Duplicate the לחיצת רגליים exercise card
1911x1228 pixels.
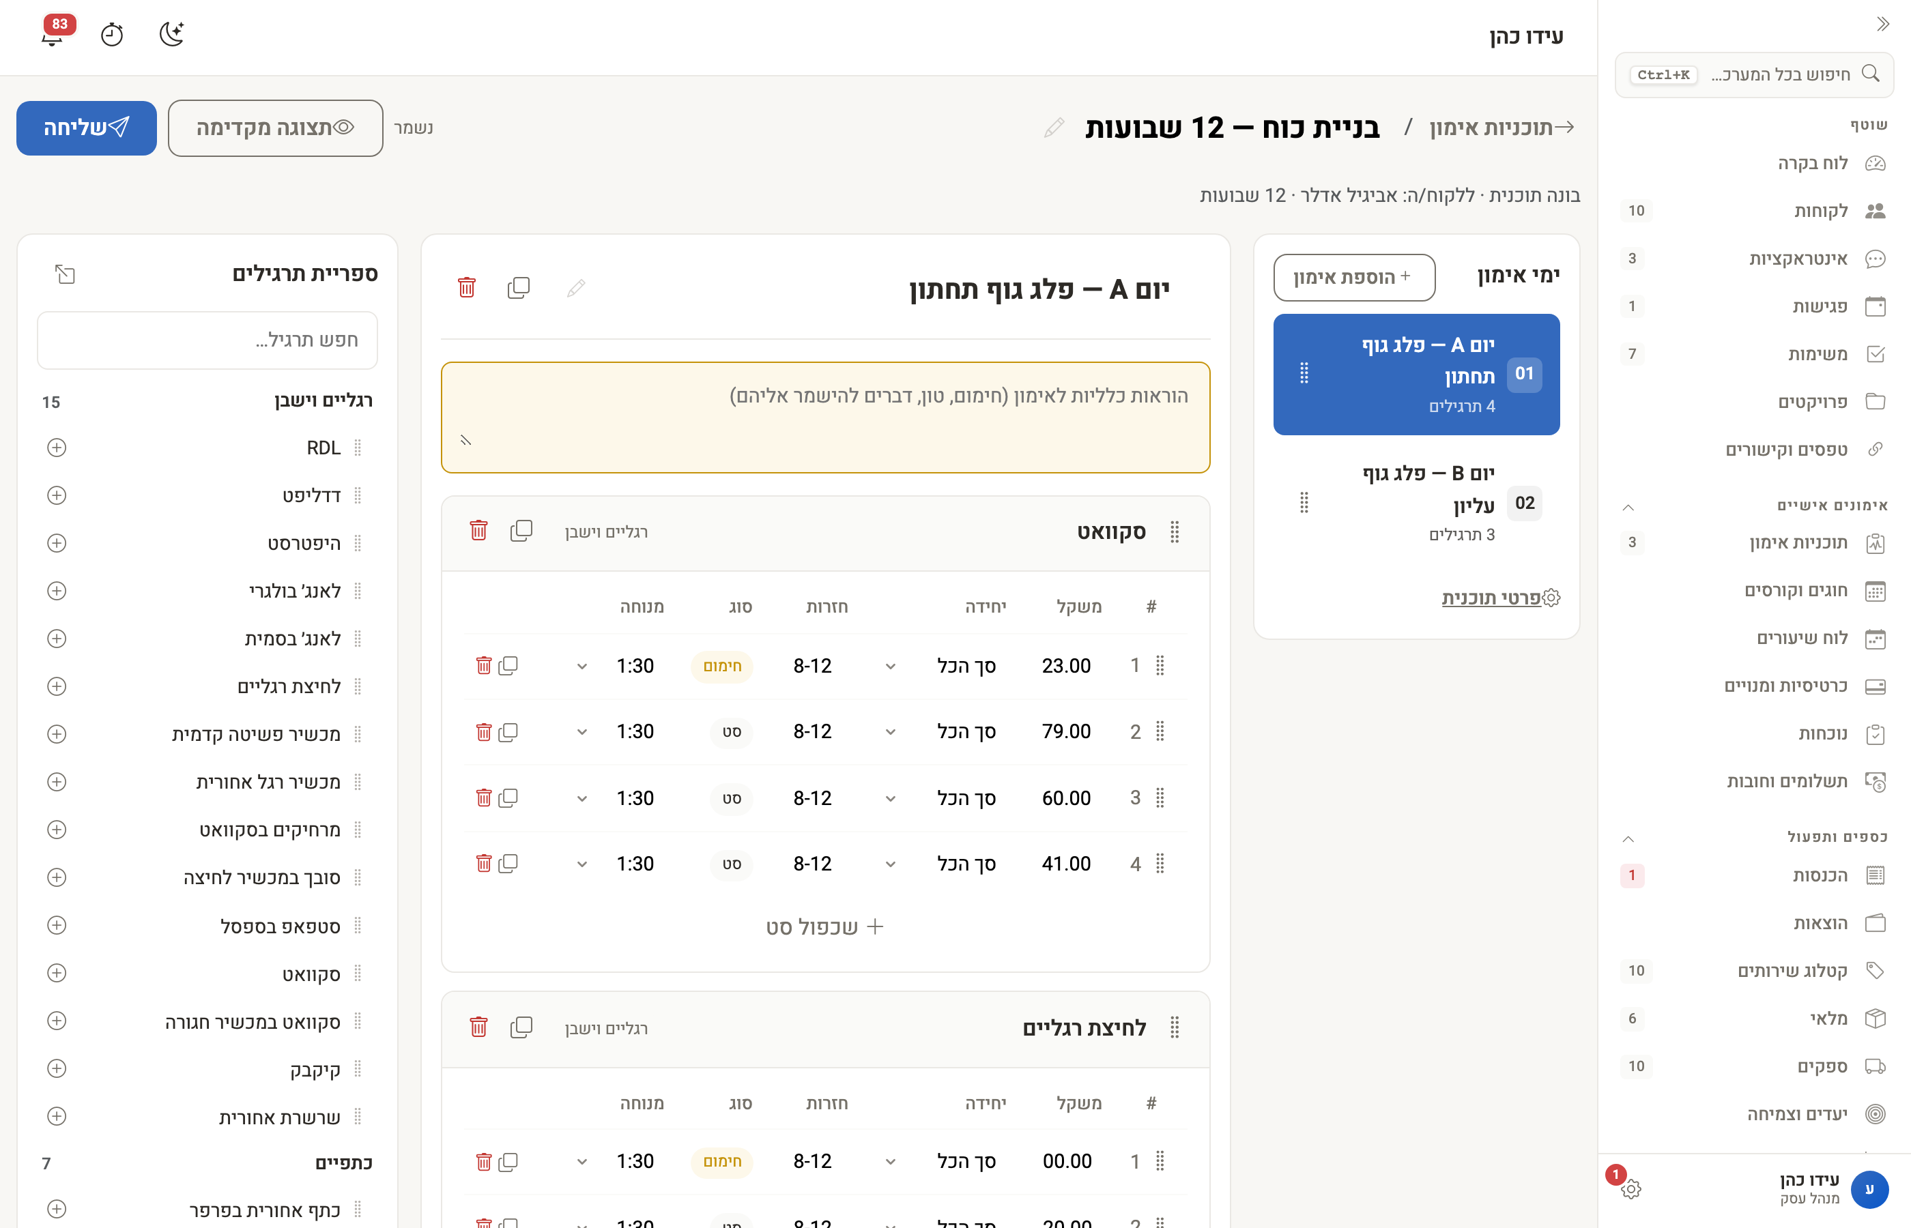point(521,1027)
